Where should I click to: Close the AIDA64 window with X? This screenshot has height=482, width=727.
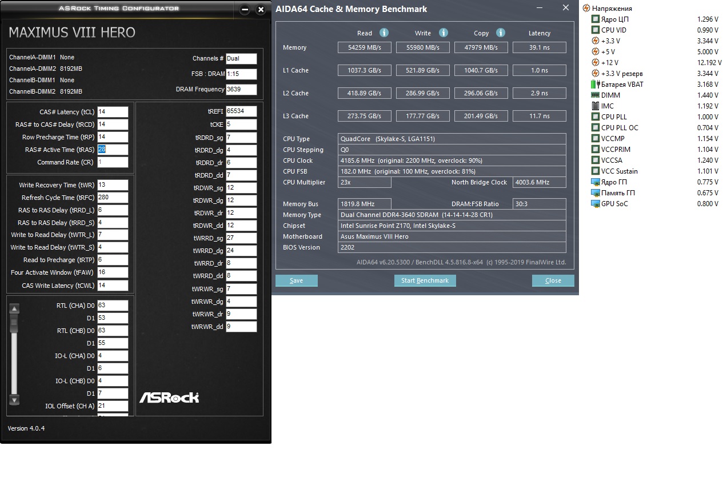coord(566,8)
